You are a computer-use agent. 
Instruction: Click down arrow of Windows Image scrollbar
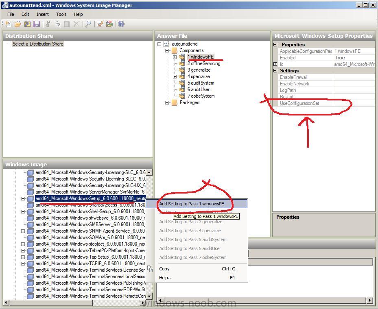coord(149,296)
